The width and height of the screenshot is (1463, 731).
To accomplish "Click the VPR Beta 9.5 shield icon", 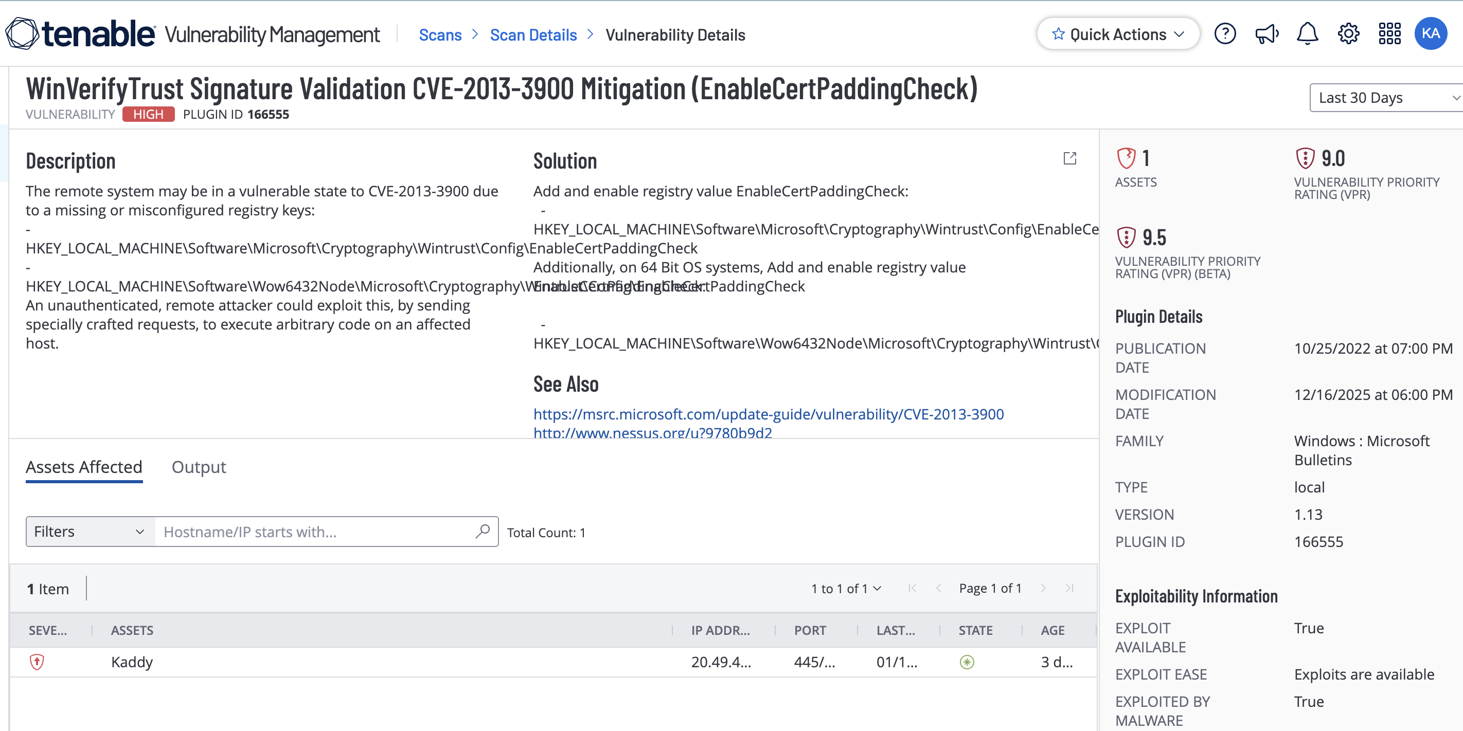I will [1126, 237].
